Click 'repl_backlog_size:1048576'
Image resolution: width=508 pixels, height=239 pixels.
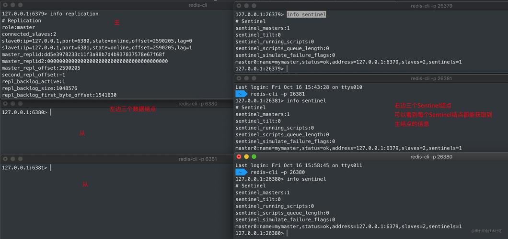(39, 88)
